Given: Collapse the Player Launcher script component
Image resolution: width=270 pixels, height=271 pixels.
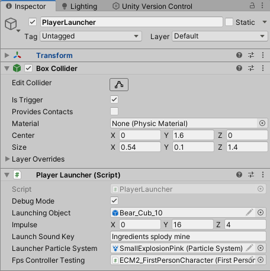Looking at the screenshot, I should pos(7,175).
